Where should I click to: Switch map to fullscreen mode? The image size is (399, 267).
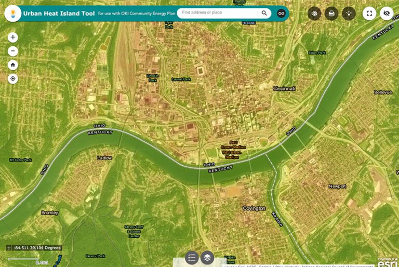[x=369, y=14]
